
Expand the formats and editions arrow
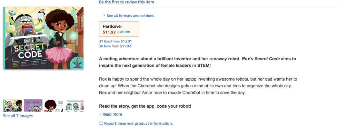pos(104,16)
